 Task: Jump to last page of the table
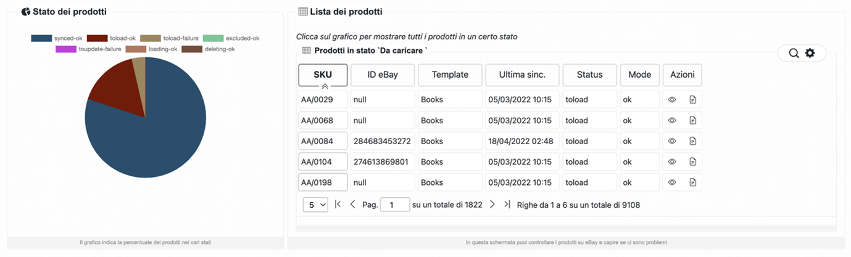[x=507, y=204]
